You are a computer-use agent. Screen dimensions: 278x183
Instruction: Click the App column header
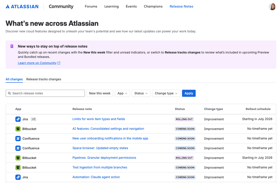18,109
